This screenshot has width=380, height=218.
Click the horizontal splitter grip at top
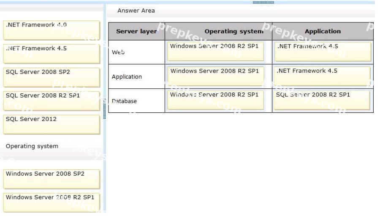pyautogui.click(x=263, y=3)
